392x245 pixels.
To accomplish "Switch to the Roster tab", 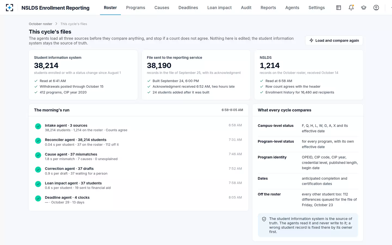I will tap(110, 8).
